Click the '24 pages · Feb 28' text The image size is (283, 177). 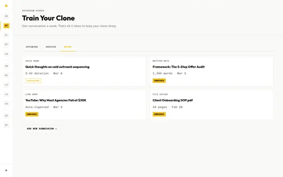pos(168,107)
